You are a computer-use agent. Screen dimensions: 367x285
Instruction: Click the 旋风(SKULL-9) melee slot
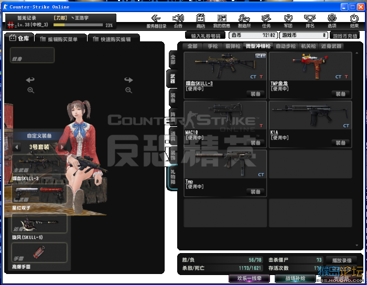39,224
